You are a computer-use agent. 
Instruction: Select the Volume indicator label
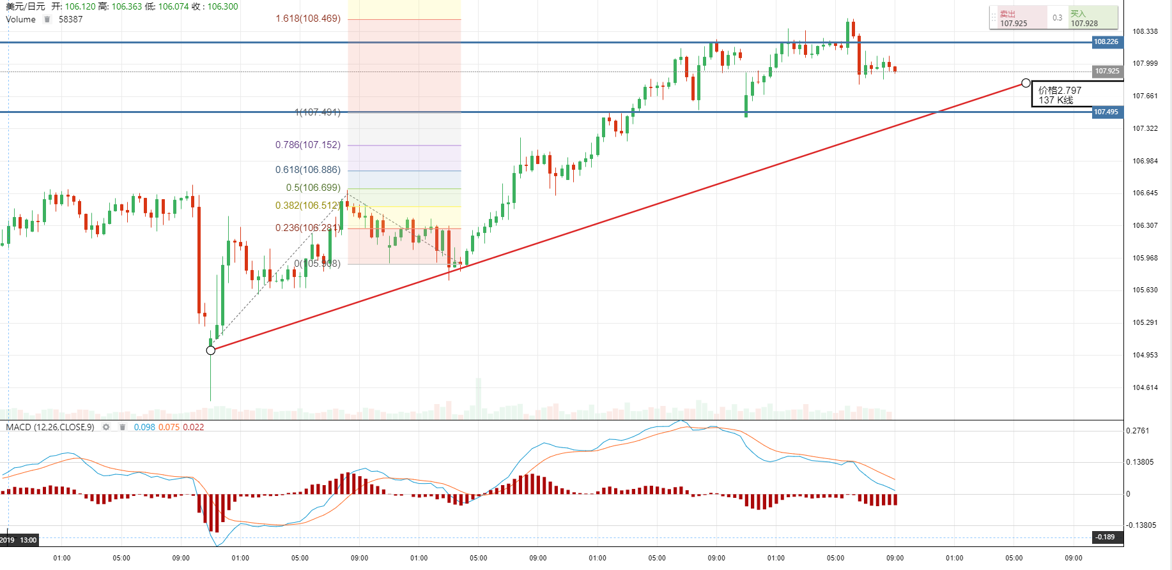pos(20,19)
